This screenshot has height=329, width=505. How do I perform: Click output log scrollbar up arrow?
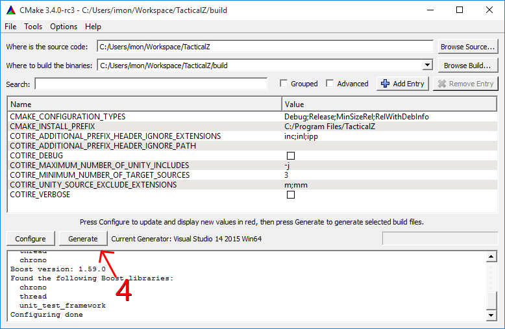pos(491,256)
